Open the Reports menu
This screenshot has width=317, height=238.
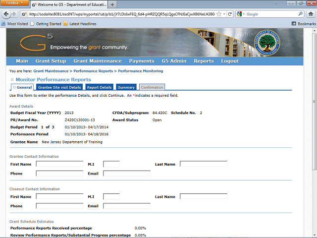(x=204, y=61)
